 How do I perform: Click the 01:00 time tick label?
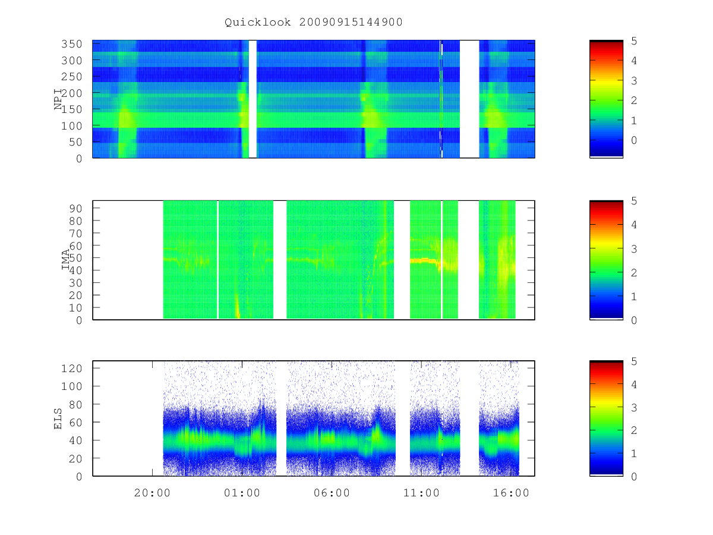point(242,493)
